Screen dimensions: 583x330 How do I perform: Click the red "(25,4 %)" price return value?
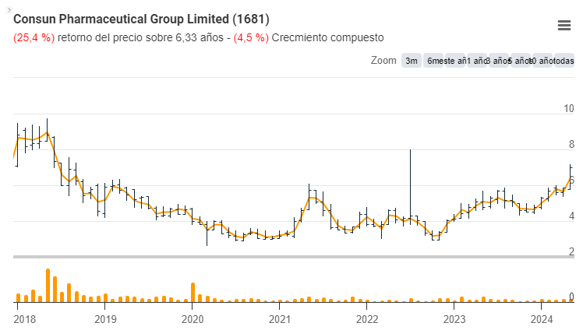pyautogui.click(x=34, y=37)
